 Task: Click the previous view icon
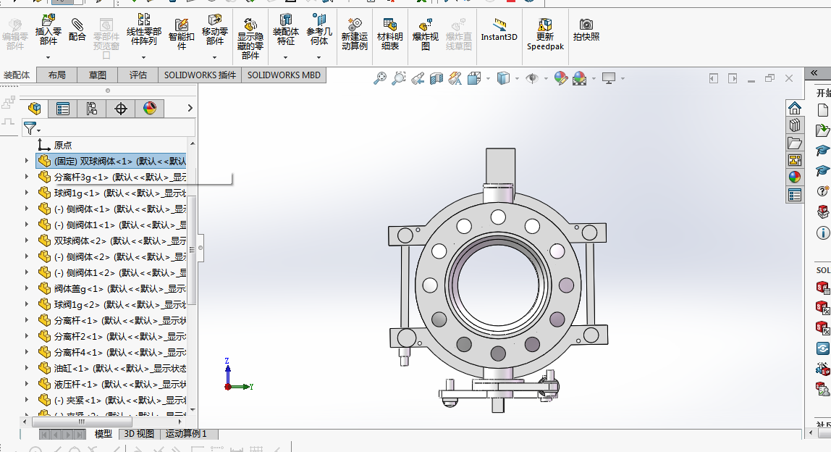418,78
